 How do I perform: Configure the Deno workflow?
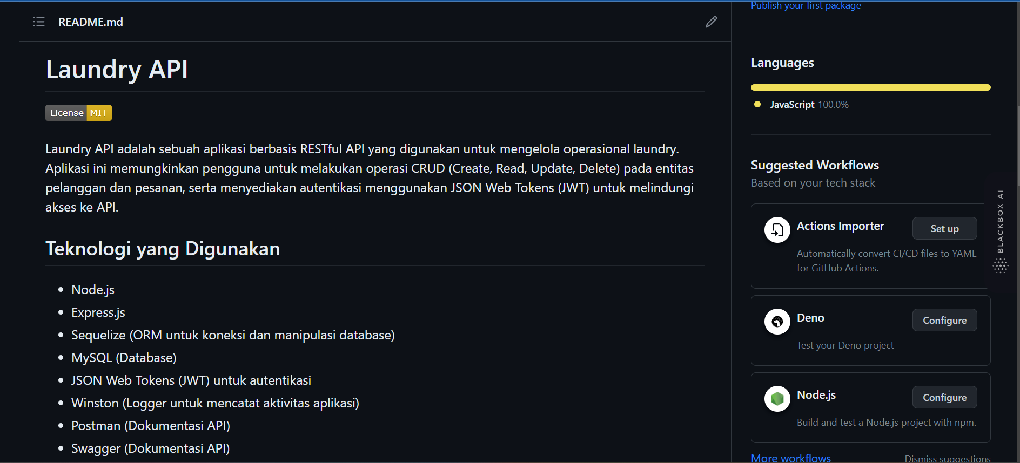(x=944, y=321)
